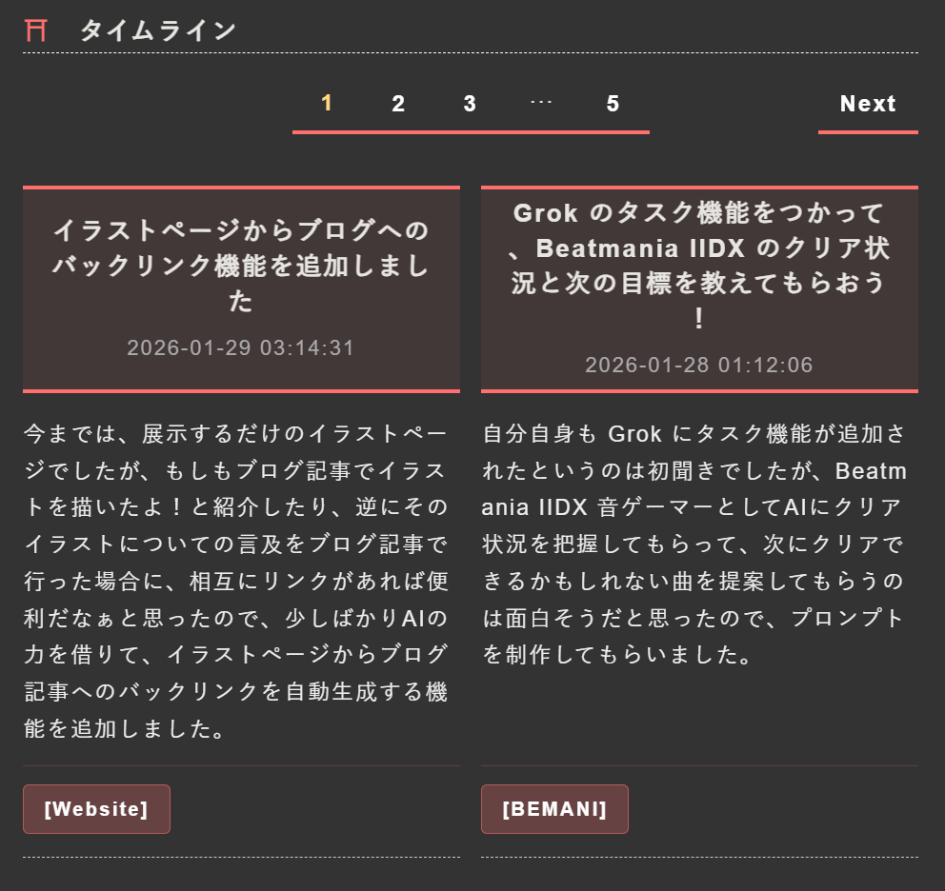Image resolution: width=945 pixels, height=891 pixels.
Task: Jump to the last page 5
Action: coord(613,104)
